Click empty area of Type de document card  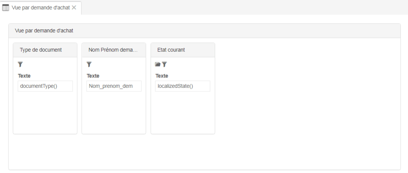[x=45, y=113]
